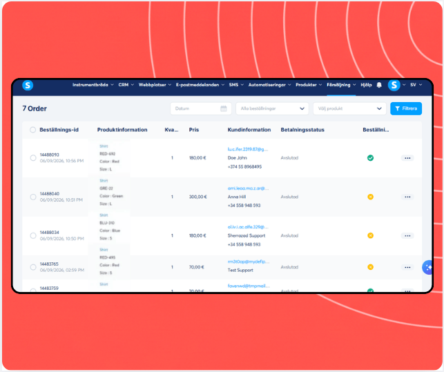The height and width of the screenshot is (372, 444).
Task: Open the three-dot menu for order 14488093
Action: pyautogui.click(x=407, y=158)
